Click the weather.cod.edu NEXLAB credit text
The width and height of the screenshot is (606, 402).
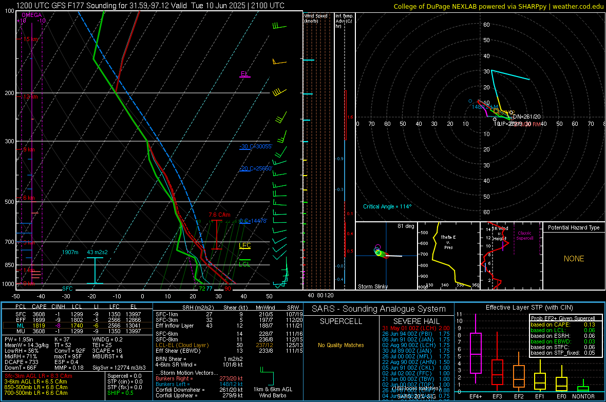(x=499, y=6)
